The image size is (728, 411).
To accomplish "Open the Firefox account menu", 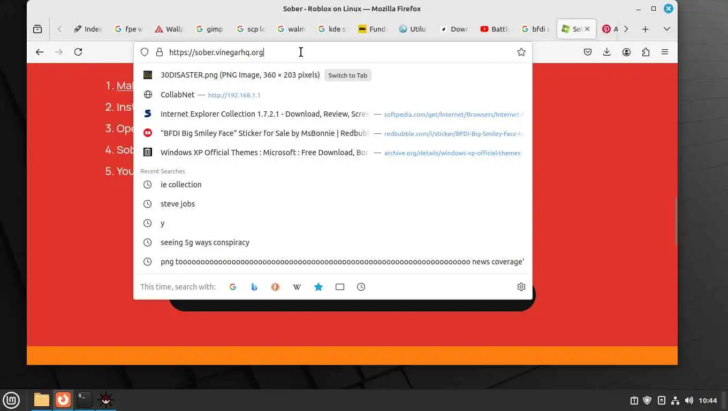I will (x=626, y=52).
